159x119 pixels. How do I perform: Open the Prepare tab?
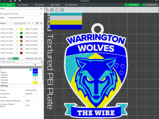[8, 5]
